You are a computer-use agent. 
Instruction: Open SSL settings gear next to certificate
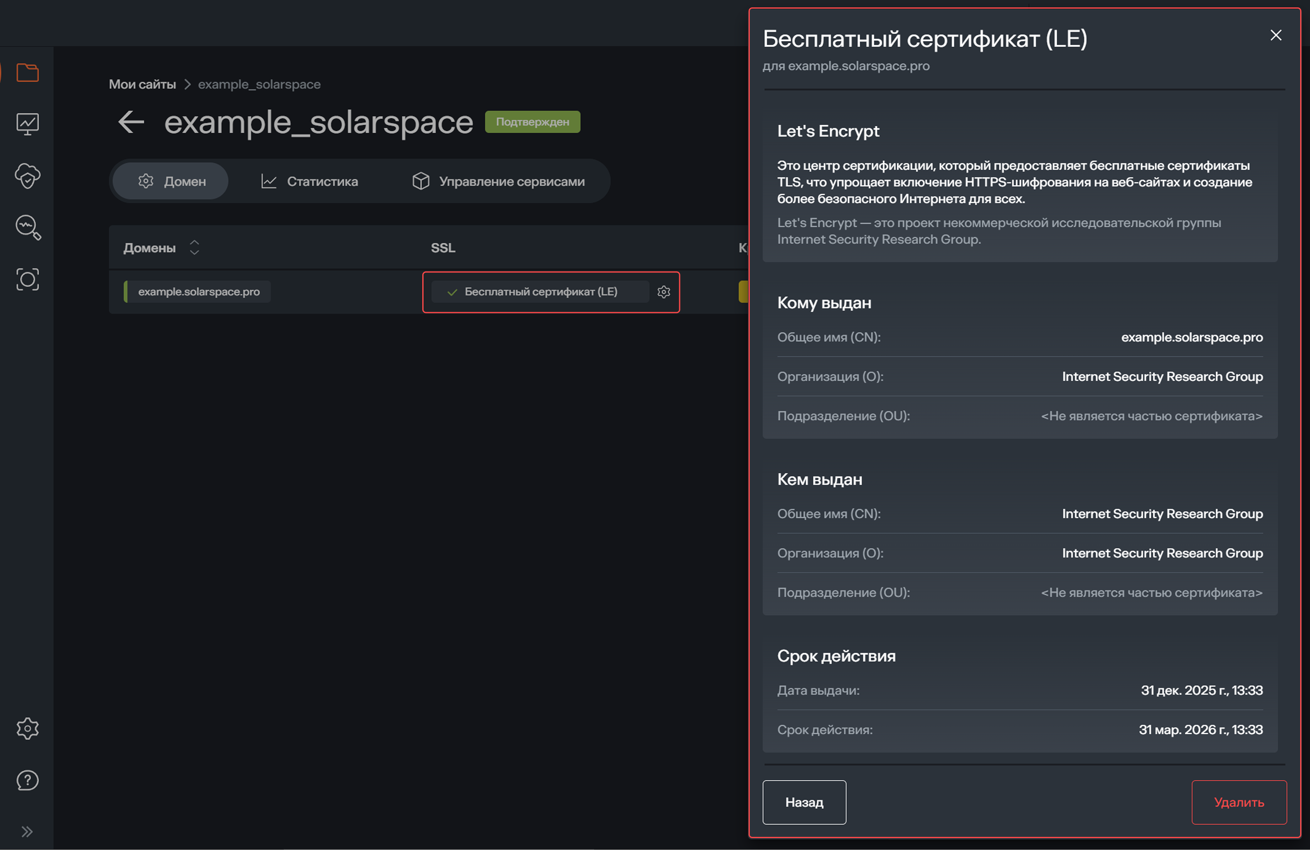(664, 292)
